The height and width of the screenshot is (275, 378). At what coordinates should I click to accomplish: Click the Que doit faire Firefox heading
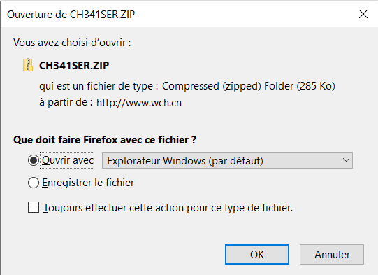[105, 140]
